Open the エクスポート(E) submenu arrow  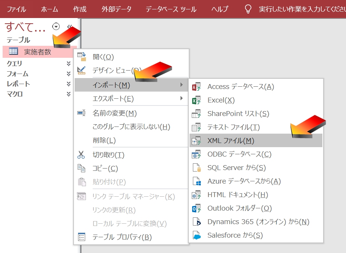[x=181, y=98]
